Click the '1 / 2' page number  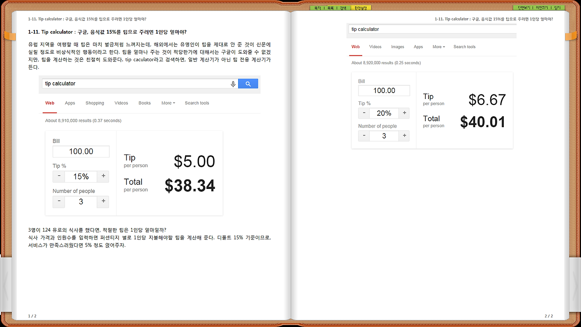tap(32, 316)
